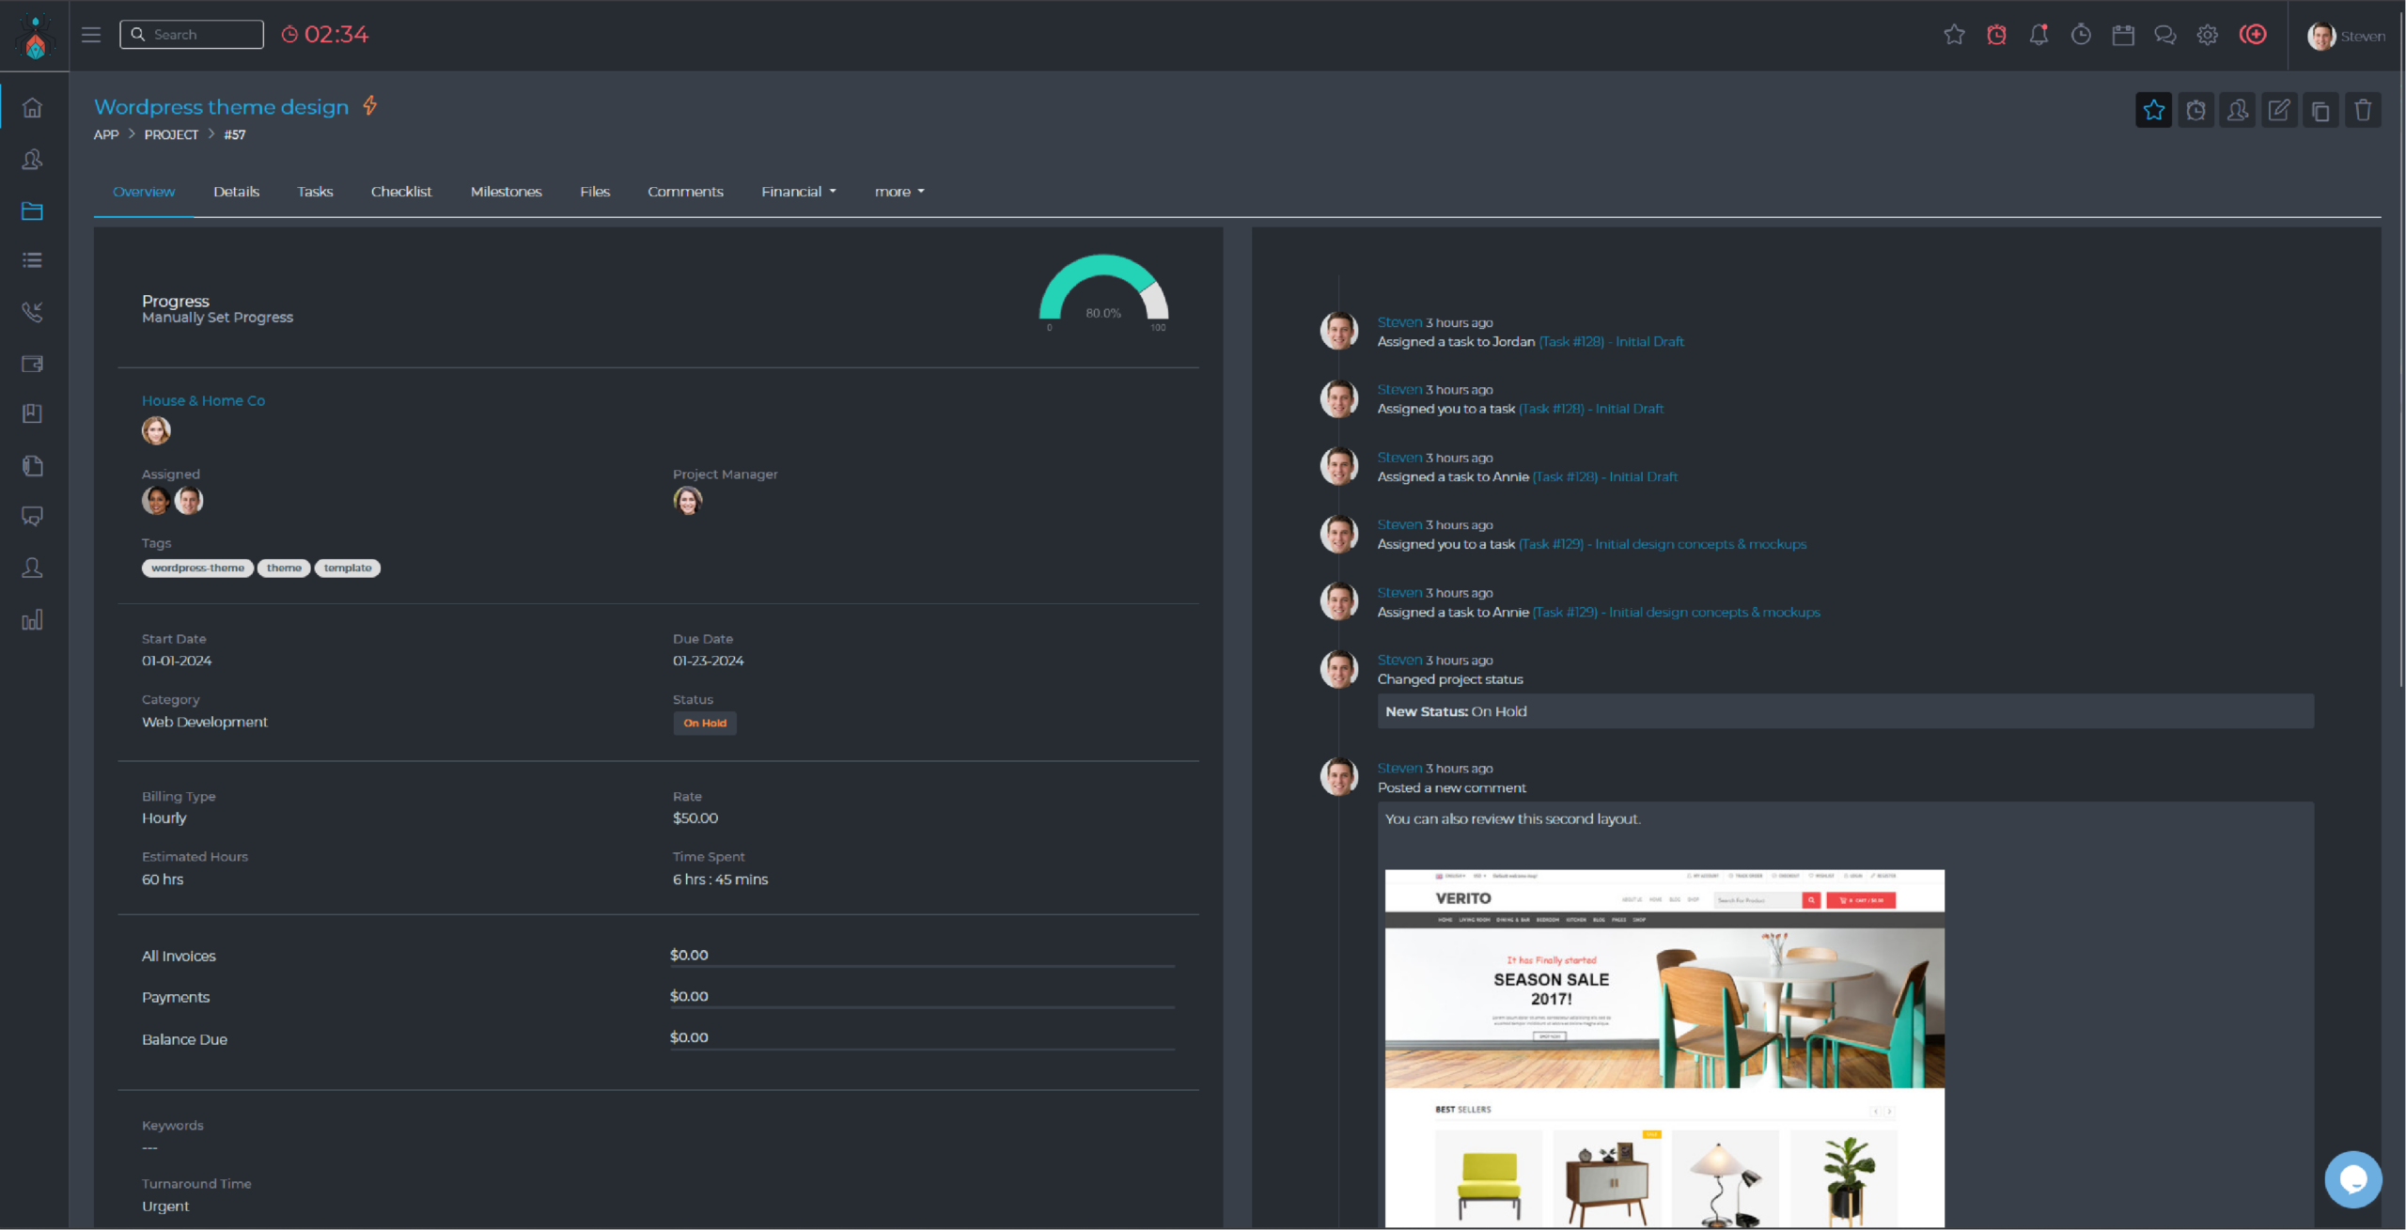2406x1230 pixels.
Task: Switch to the Milestones tab
Action: pos(507,192)
